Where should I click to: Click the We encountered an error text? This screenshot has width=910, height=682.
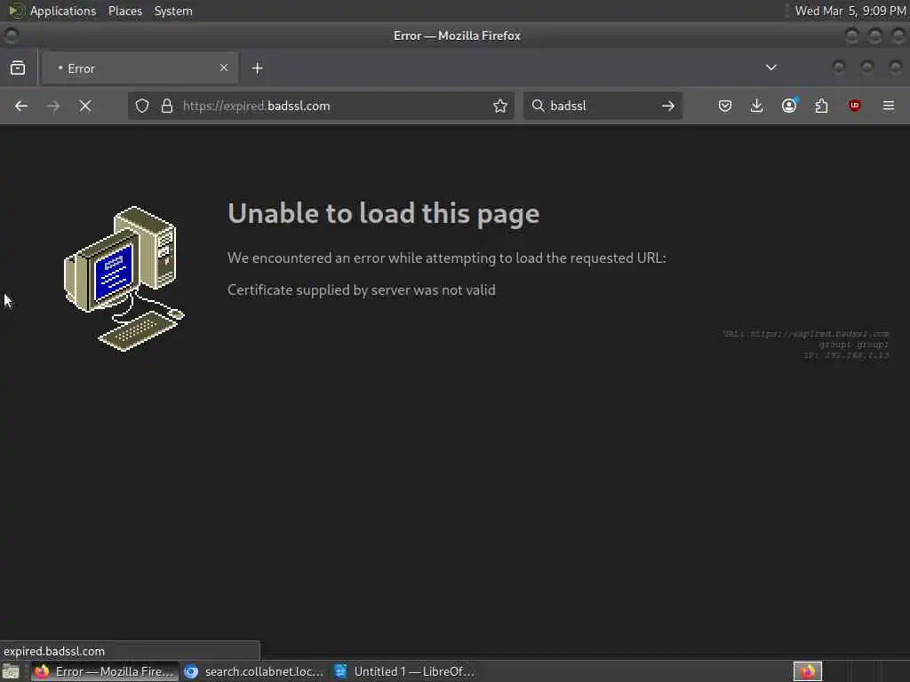tap(447, 258)
